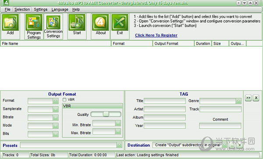Click the >> button beside TAG panel
Screen dimensions: 263x159
click(x=248, y=98)
